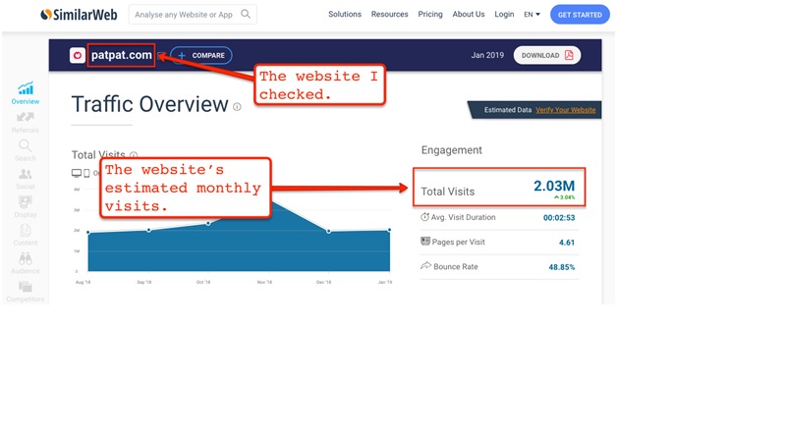Click the search magnifier icon
Image resolution: width=786 pixels, height=442 pixels.
click(245, 14)
